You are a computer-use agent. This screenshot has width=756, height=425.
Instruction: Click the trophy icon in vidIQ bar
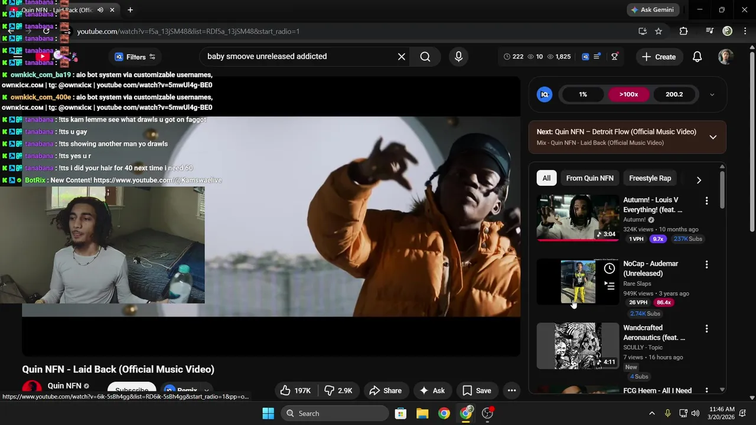point(615,57)
